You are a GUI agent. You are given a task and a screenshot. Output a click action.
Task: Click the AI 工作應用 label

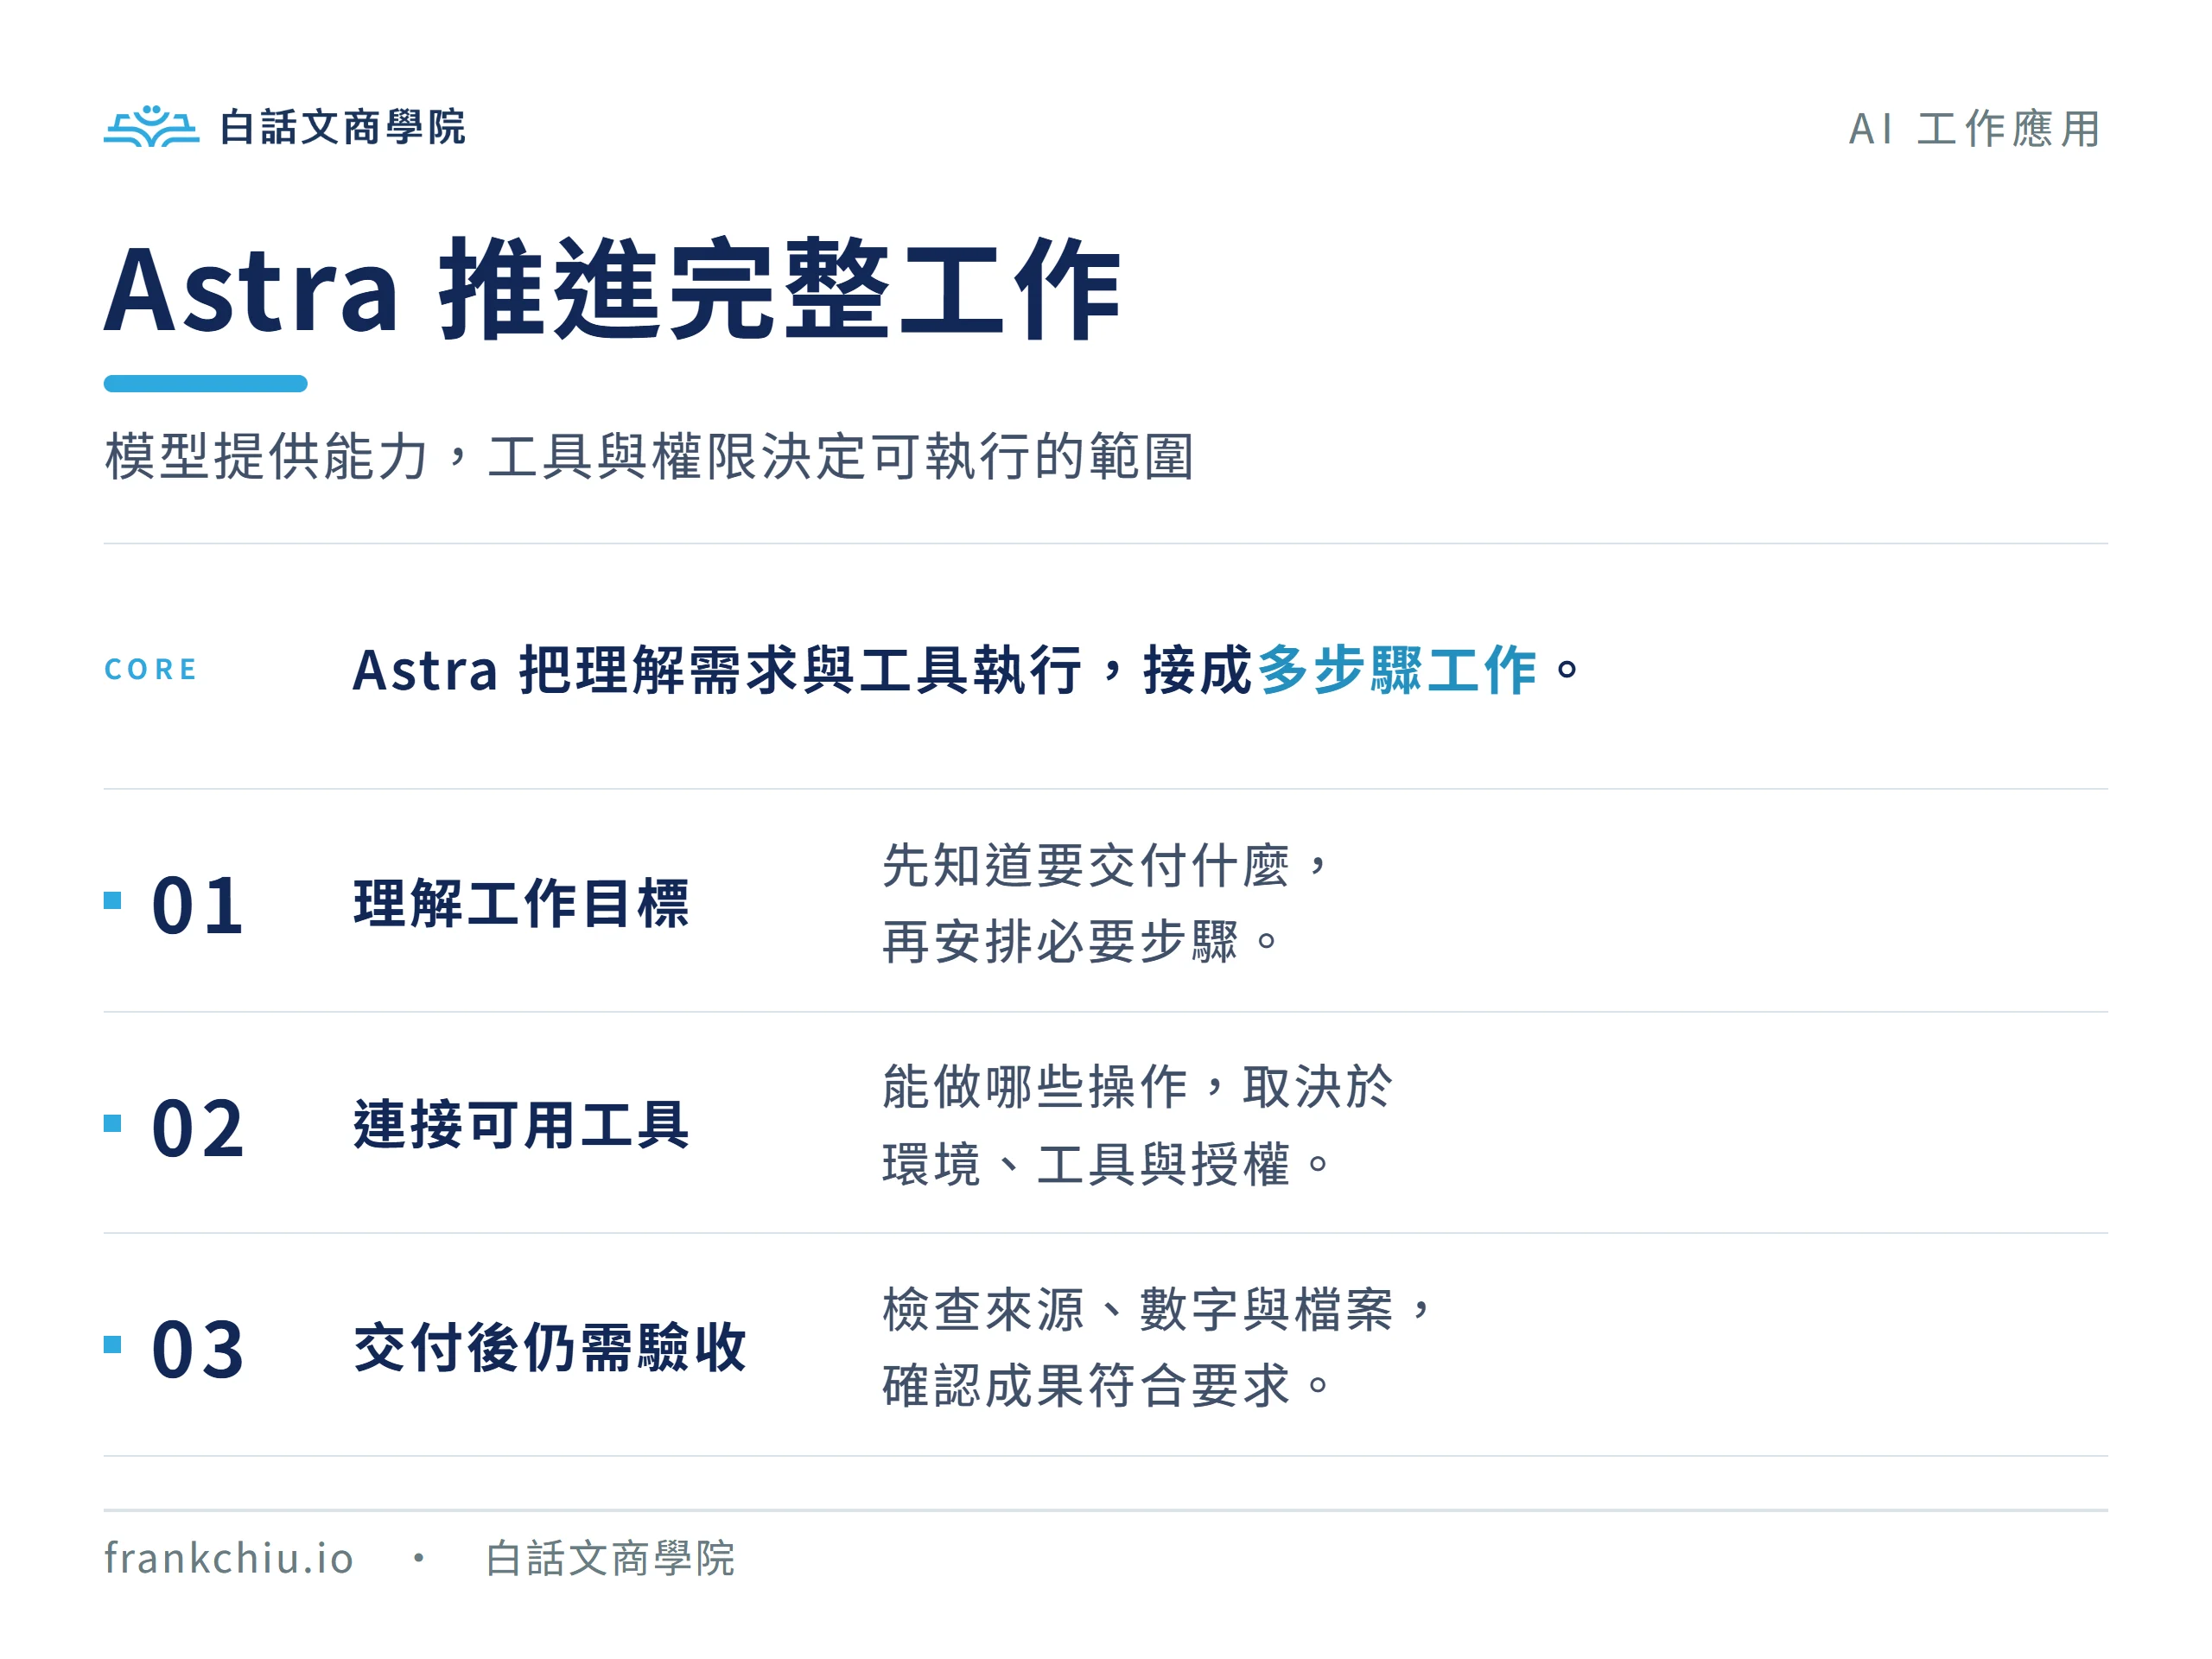[1975, 129]
